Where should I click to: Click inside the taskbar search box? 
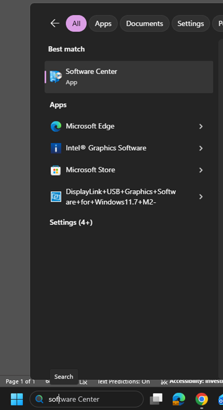pyautogui.click(x=86, y=399)
